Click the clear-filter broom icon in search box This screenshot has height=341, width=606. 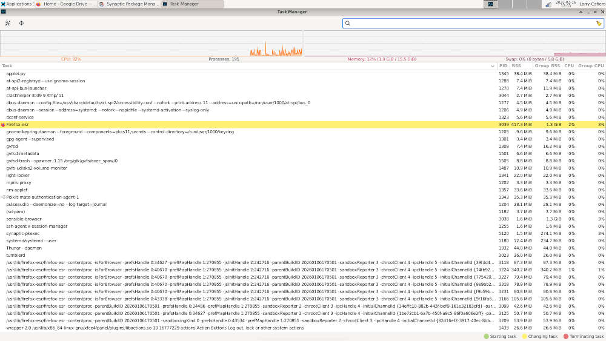pos(599,24)
